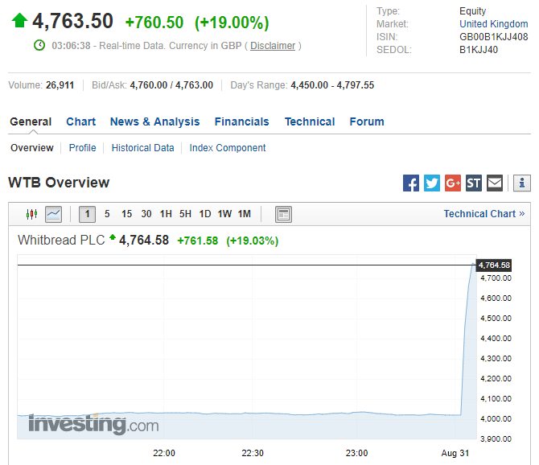Image resolution: width=539 pixels, height=465 pixels.
Task: Go to the Financials tab
Action: (x=241, y=122)
